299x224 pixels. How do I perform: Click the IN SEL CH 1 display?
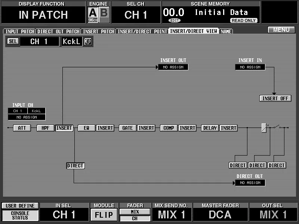(x=64, y=214)
